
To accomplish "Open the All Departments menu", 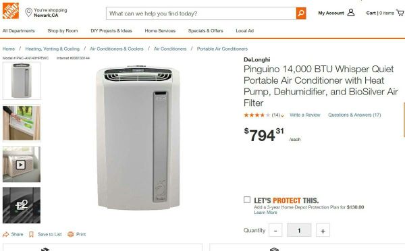I will pyautogui.click(x=19, y=31).
